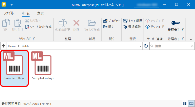Collapse the ribbon with the chevron
The width and height of the screenshot is (195, 107).
point(191,39)
